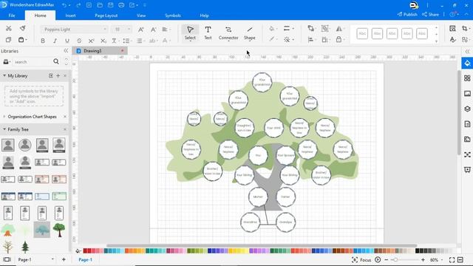Add a new library with plus icon
The height and width of the screenshot is (266, 473).
[58, 75]
